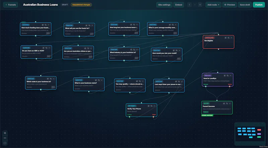
Task: Click the DRAFT status label
Action: 65,5
